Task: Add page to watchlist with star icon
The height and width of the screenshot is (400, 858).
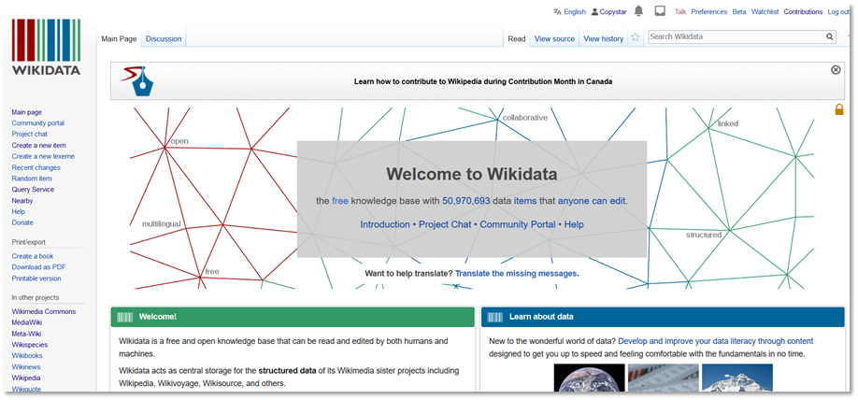Action: (636, 37)
